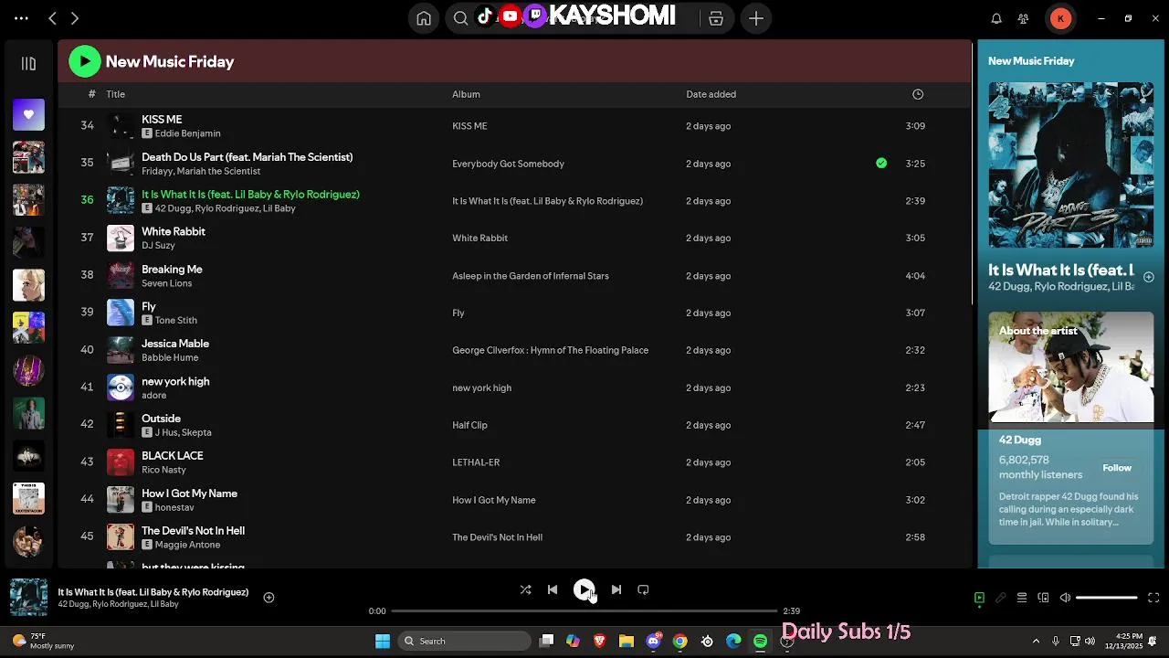The image size is (1169, 658).
Task: Click the Windows taskbar Search box
Action: [x=465, y=641]
